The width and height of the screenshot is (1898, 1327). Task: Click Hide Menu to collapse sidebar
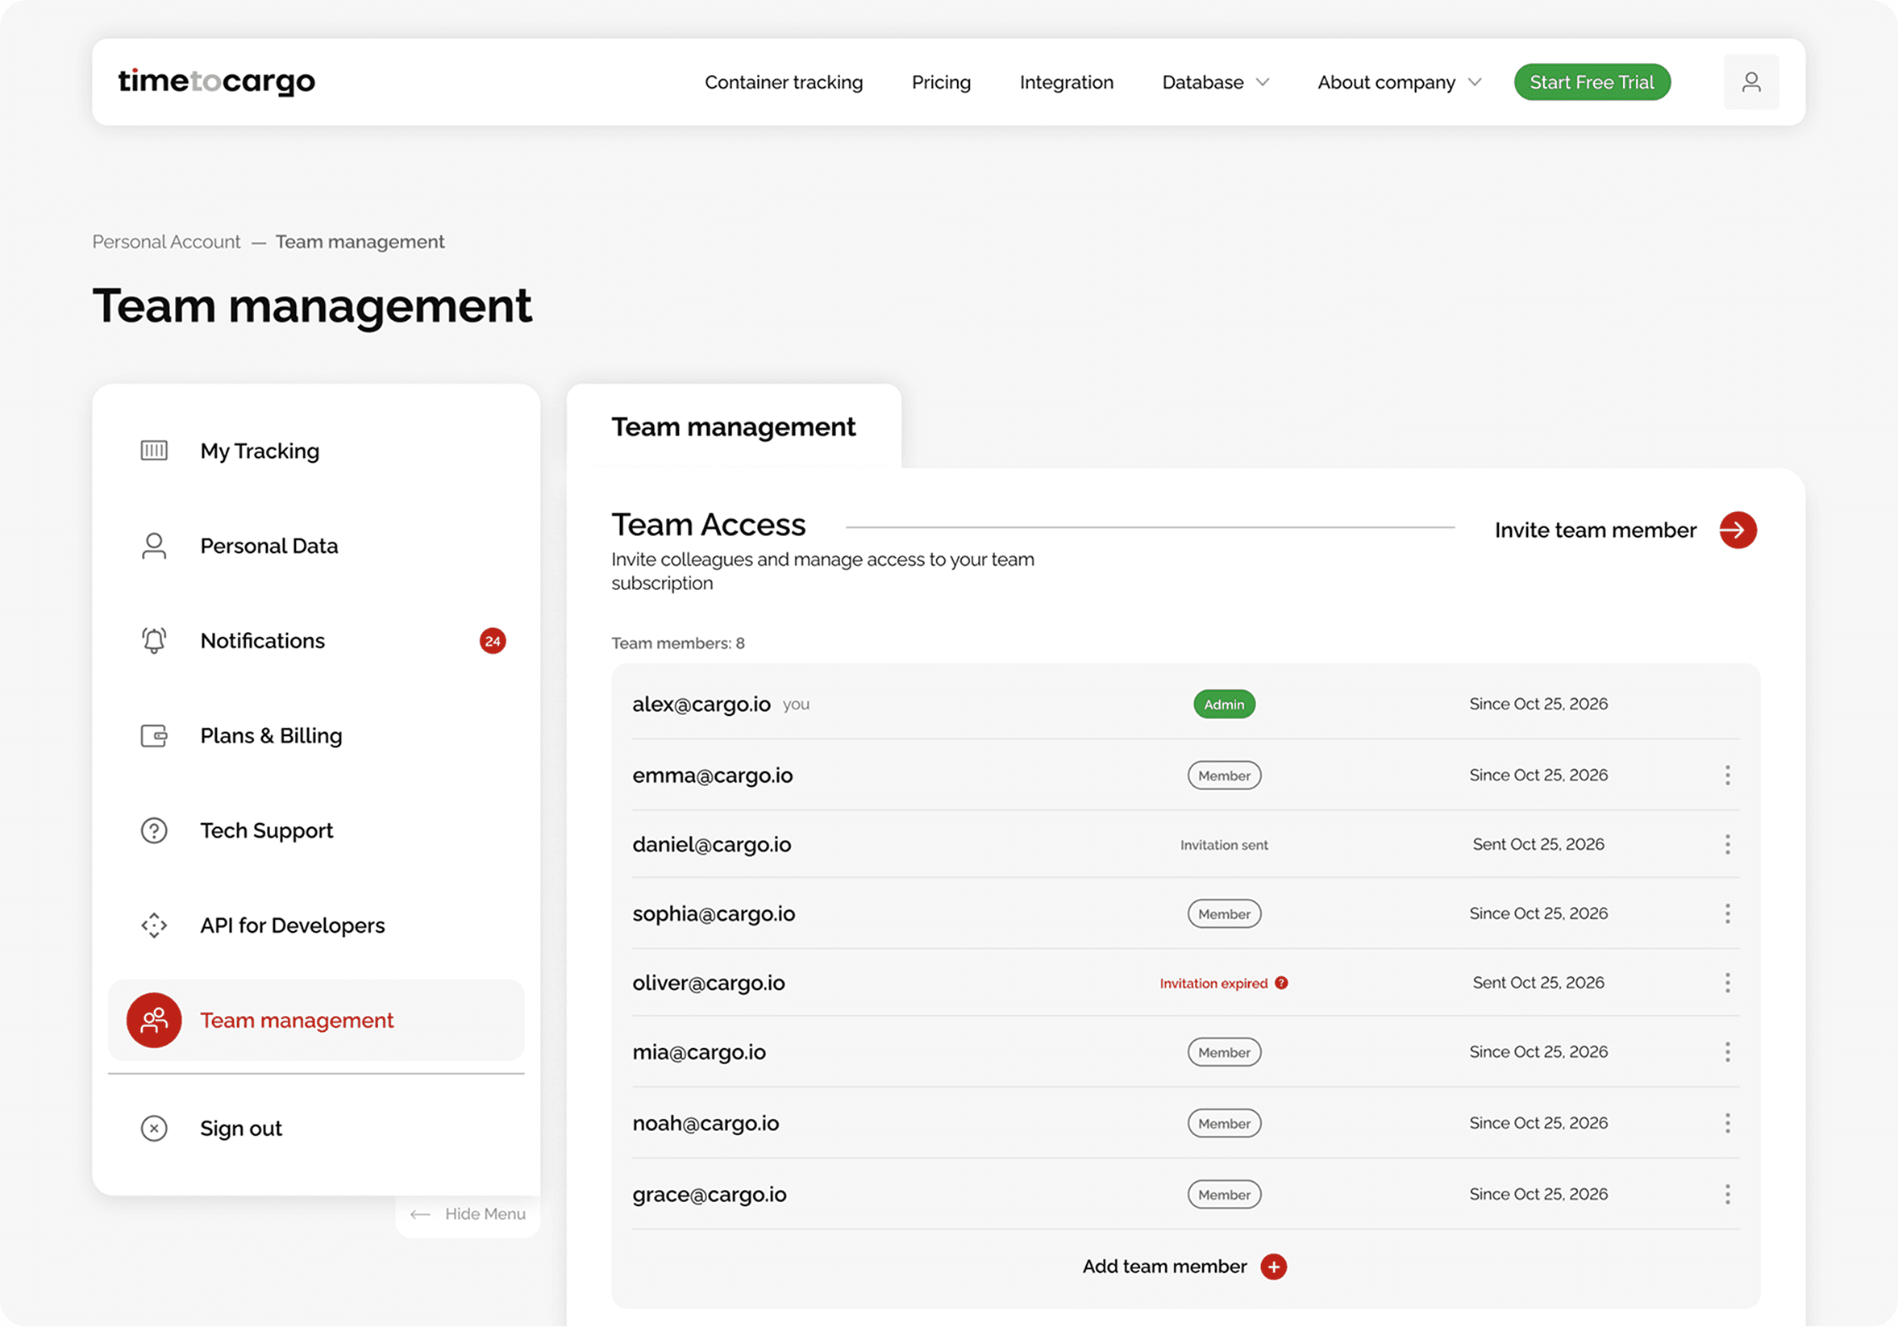[468, 1214]
